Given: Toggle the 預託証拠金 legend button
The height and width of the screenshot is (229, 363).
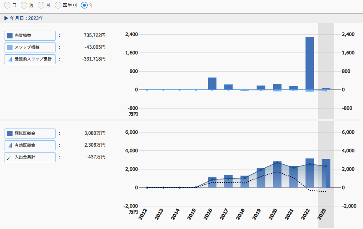Looking at the screenshot, I should coord(30,133).
